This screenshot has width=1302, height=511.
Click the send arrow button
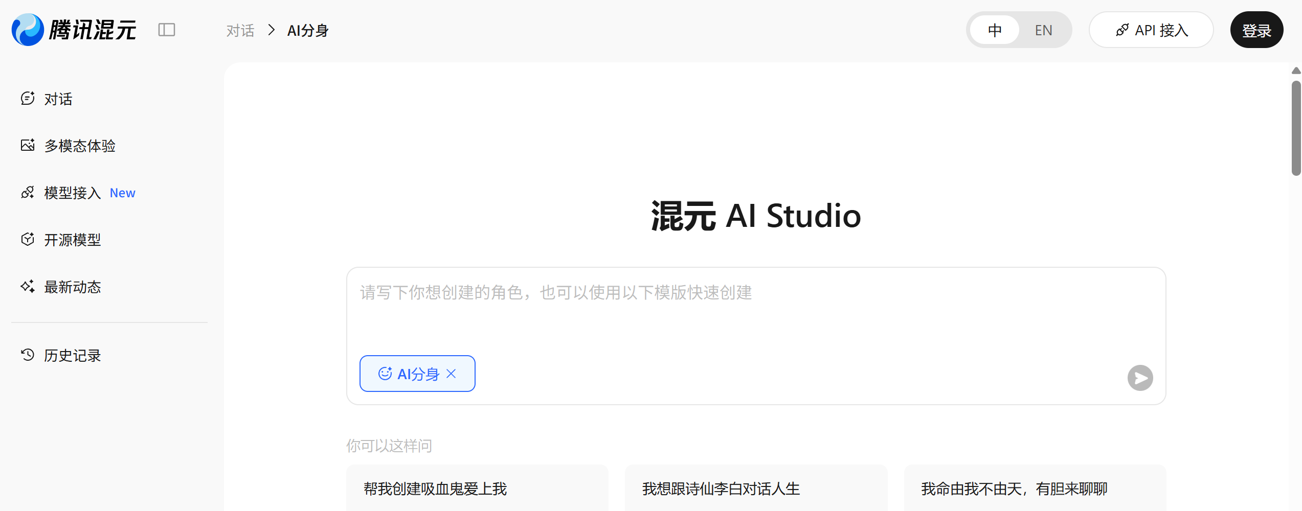[1140, 378]
